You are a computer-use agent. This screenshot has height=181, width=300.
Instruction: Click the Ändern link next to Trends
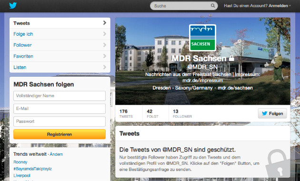pyautogui.click(x=56, y=154)
